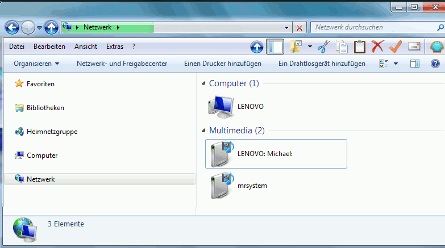The height and width of the screenshot is (248, 445).
Task: Collapse the Computer (1) group
Action: click(204, 83)
